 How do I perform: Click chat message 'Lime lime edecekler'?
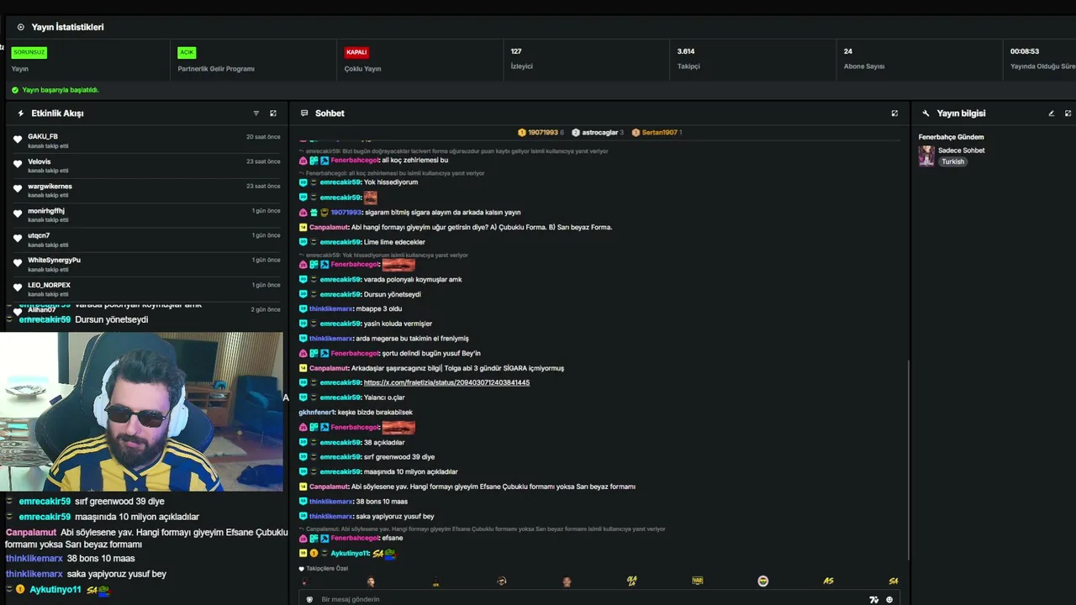point(394,242)
